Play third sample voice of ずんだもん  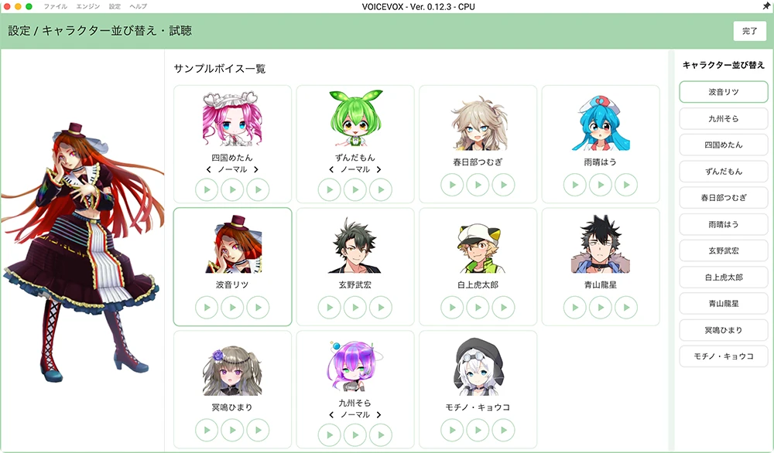coord(381,189)
